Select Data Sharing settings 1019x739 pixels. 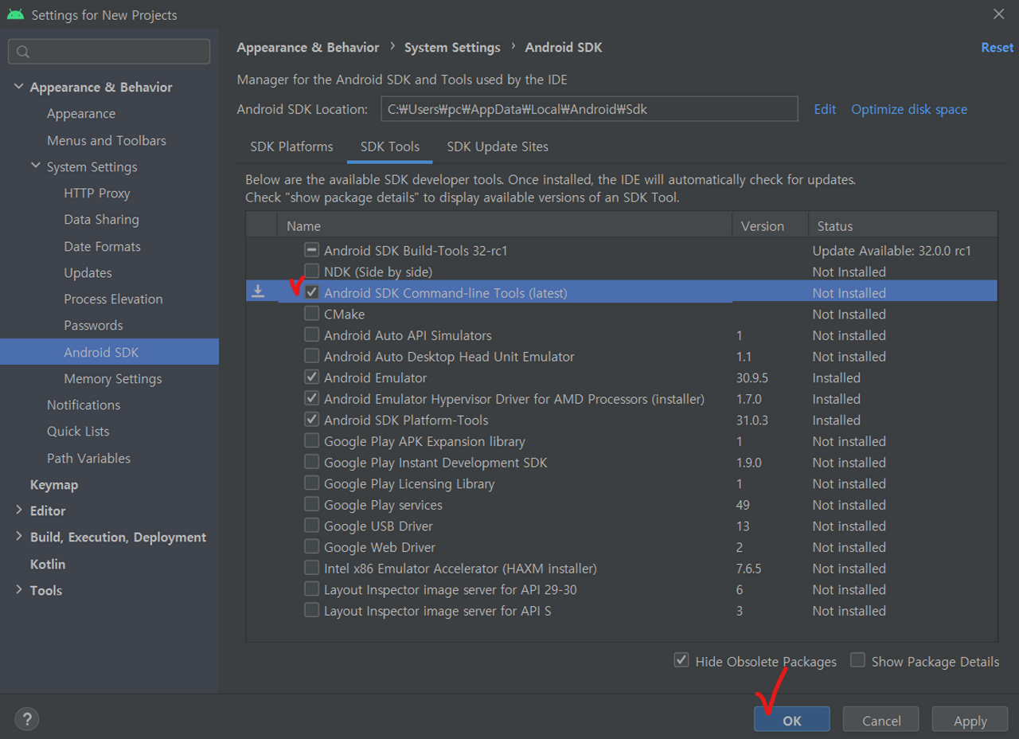click(x=101, y=219)
